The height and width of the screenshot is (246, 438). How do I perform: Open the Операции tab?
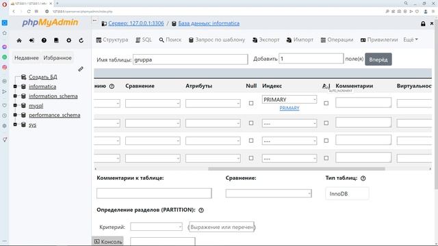pyautogui.click(x=337, y=40)
